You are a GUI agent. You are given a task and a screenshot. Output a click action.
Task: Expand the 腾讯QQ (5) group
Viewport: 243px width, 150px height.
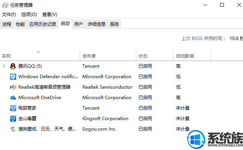(x=4, y=66)
